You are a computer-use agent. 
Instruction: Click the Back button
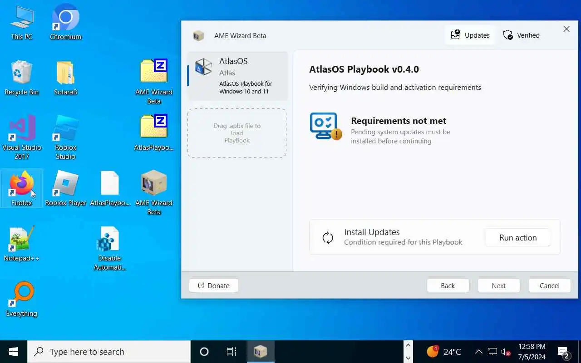click(x=448, y=285)
